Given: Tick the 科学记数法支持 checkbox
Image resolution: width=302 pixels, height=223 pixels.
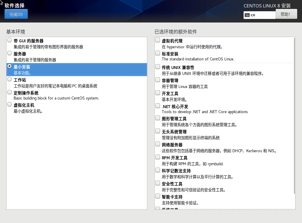Looking at the screenshot, I should 158,170.
